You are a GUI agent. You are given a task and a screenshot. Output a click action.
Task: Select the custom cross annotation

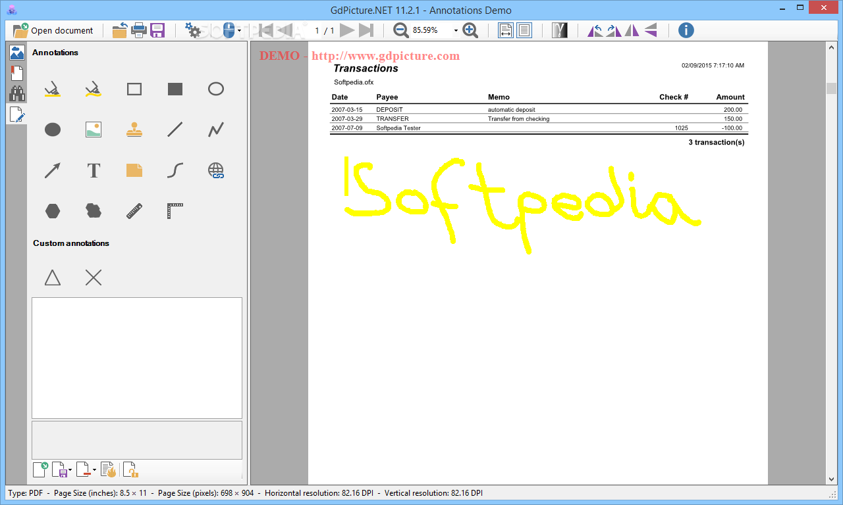tap(94, 277)
